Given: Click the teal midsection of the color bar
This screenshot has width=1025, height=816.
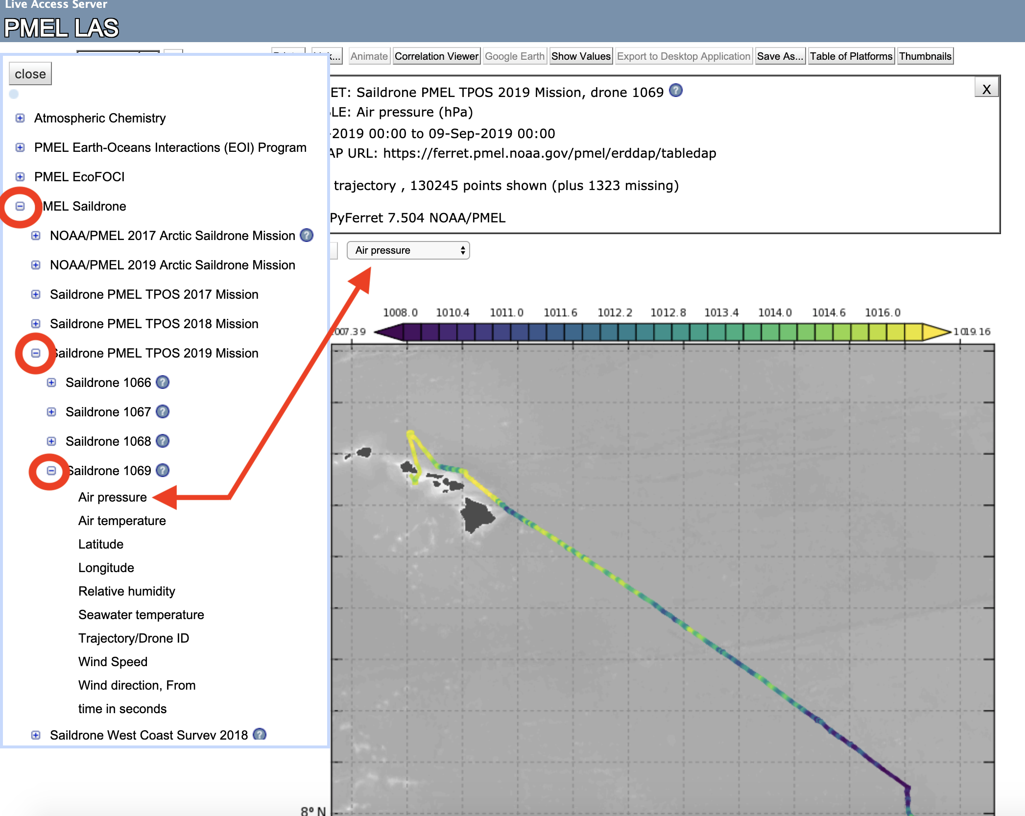Looking at the screenshot, I should coord(664,332).
